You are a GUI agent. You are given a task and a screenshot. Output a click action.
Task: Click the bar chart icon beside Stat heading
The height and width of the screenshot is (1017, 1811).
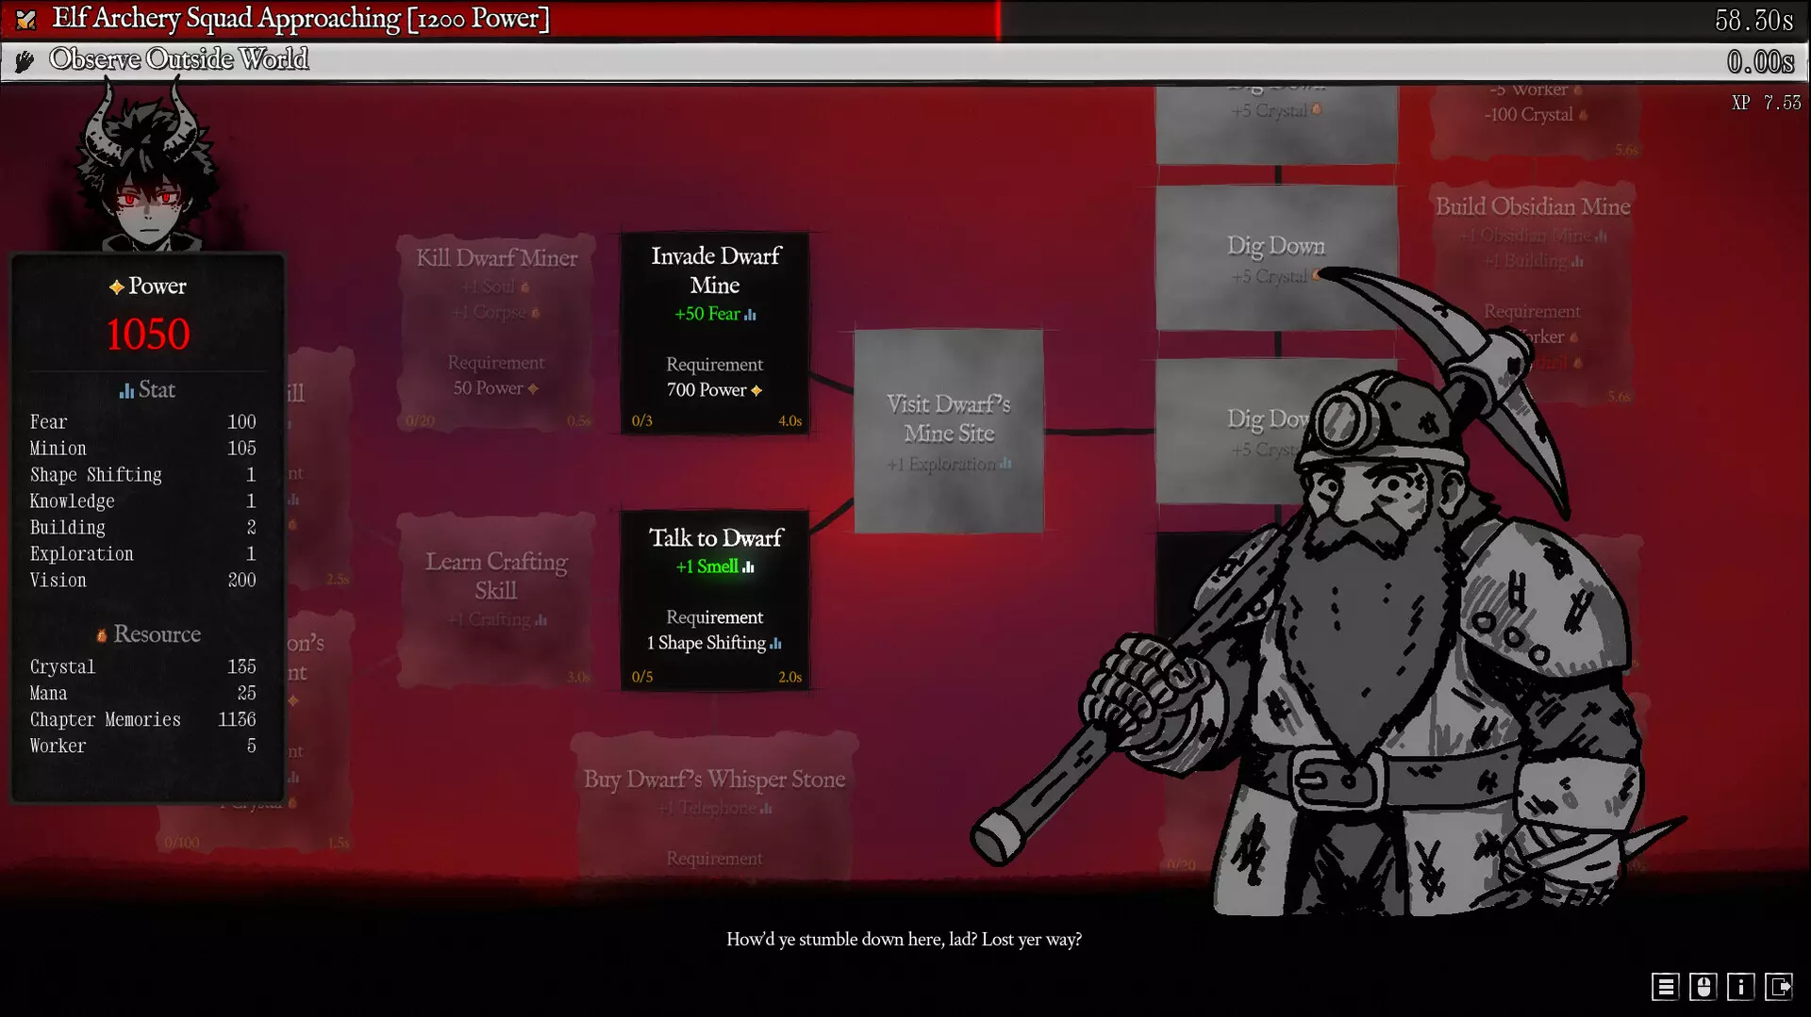click(126, 390)
